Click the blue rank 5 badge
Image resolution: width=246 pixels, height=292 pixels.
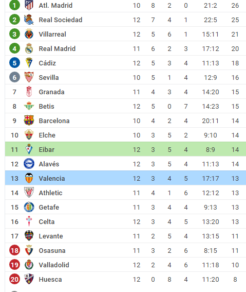pyautogui.click(x=14, y=63)
